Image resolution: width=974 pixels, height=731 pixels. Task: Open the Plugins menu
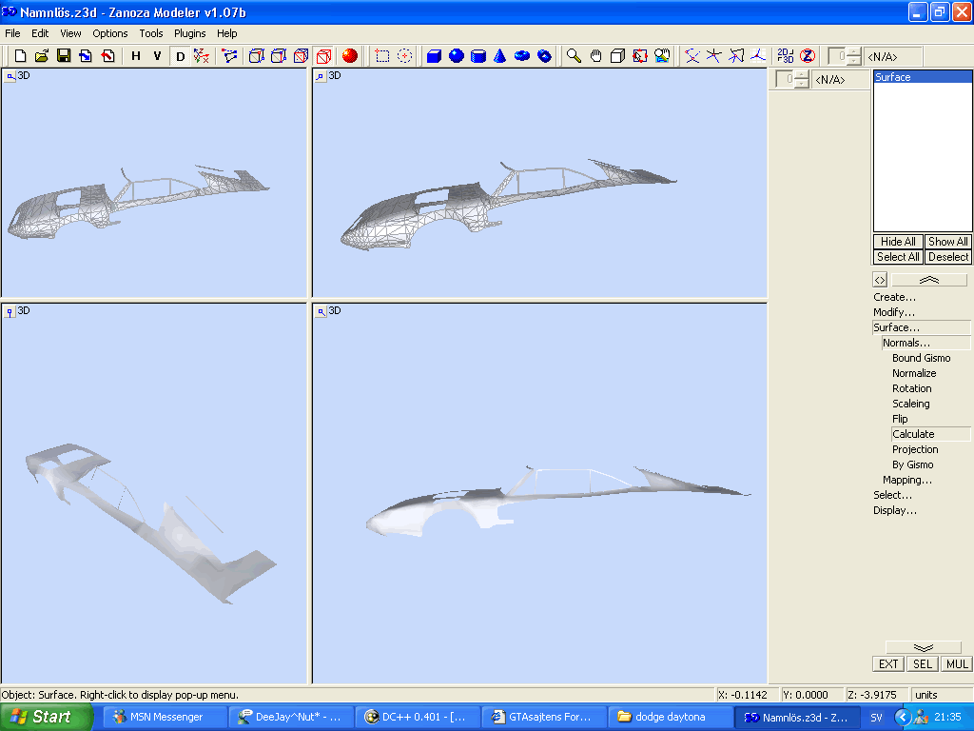click(189, 33)
